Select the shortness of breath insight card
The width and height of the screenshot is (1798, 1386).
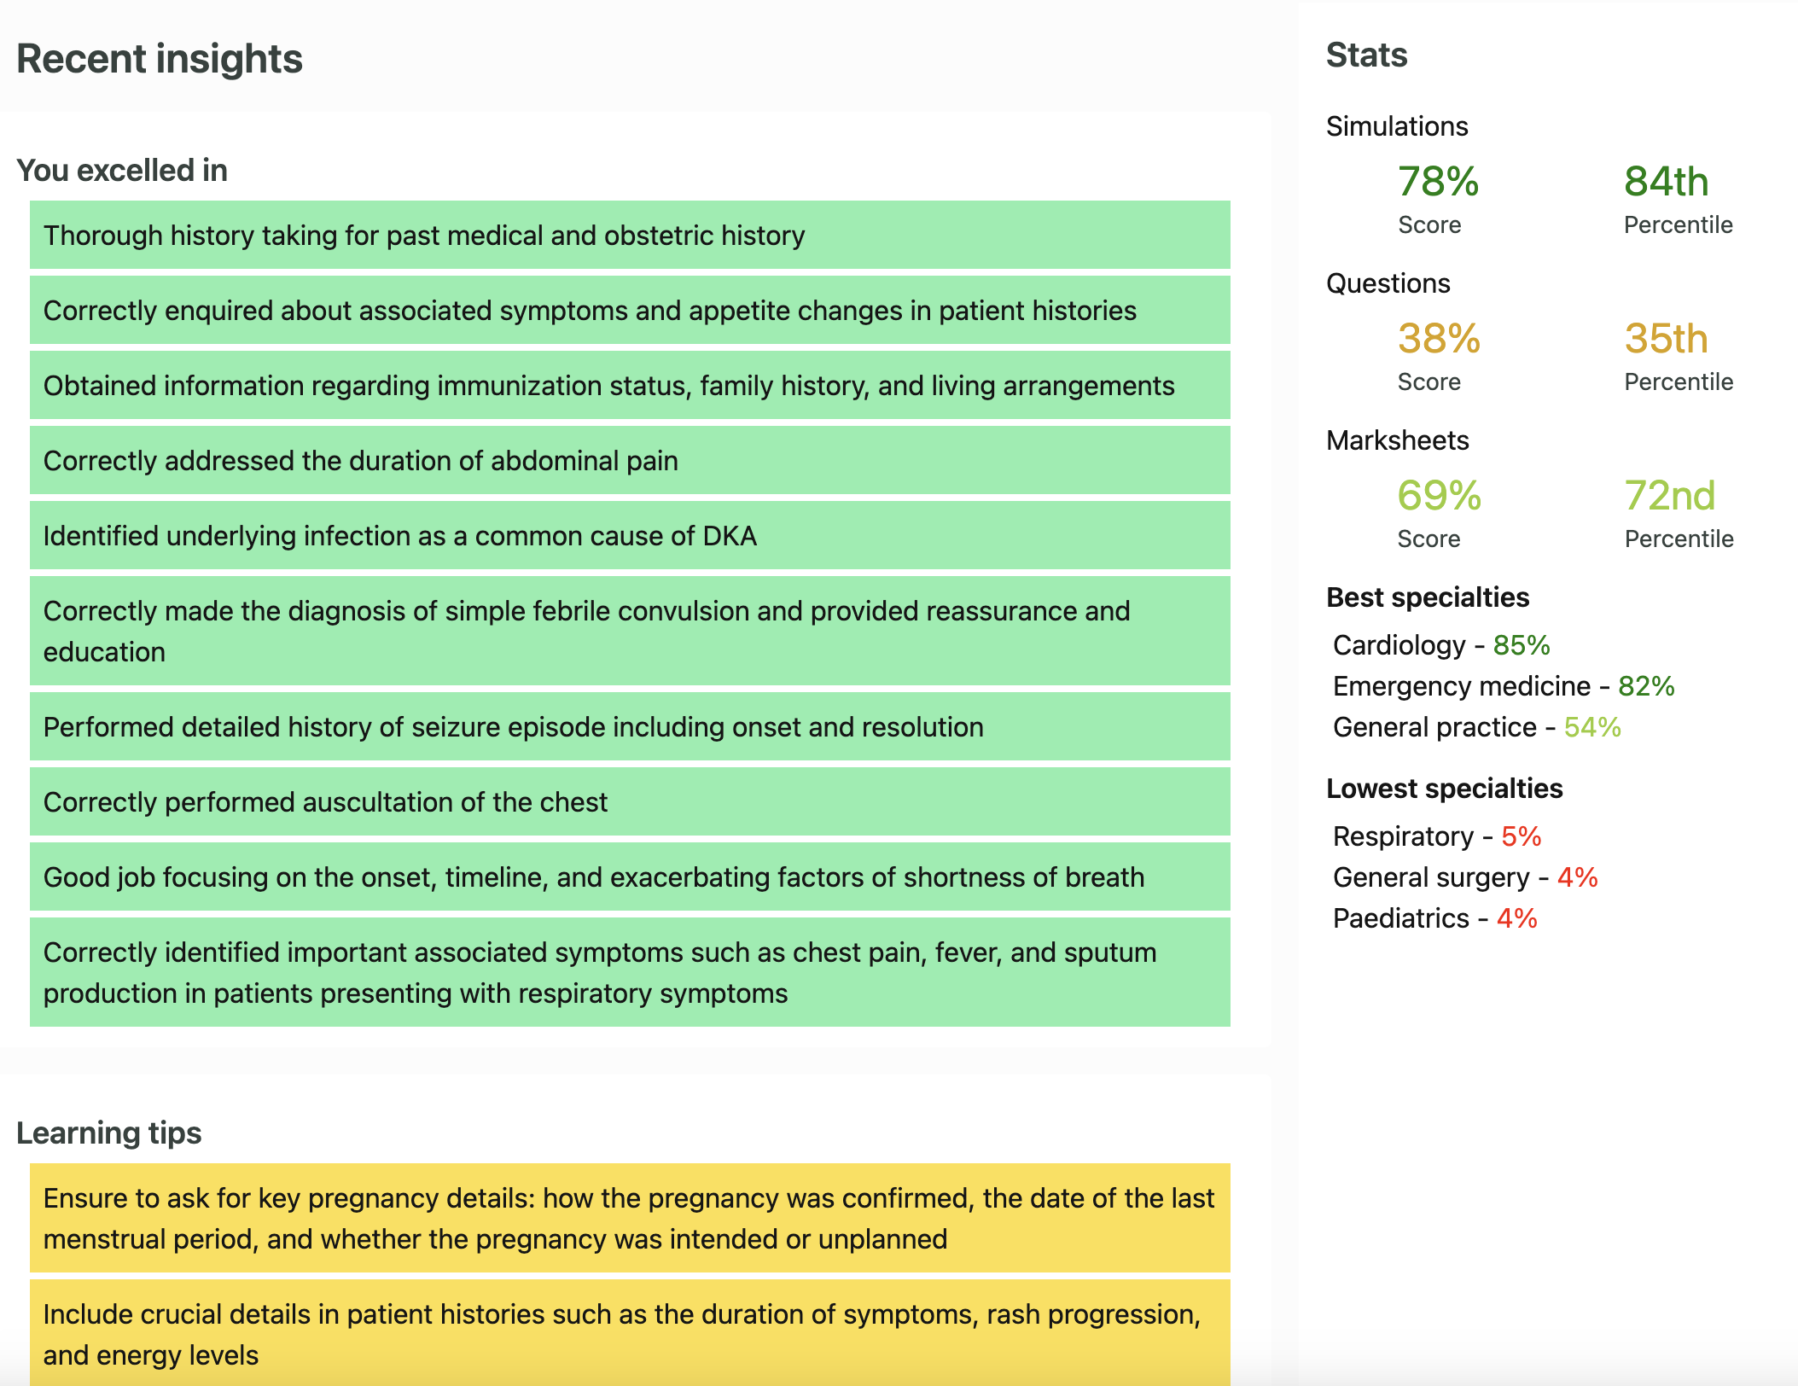630,876
